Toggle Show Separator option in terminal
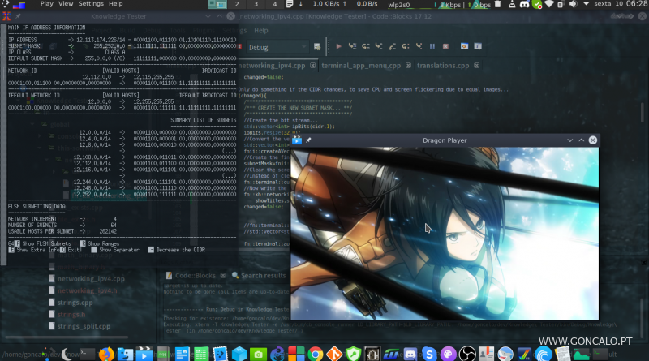 pyautogui.click(x=115, y=250)
